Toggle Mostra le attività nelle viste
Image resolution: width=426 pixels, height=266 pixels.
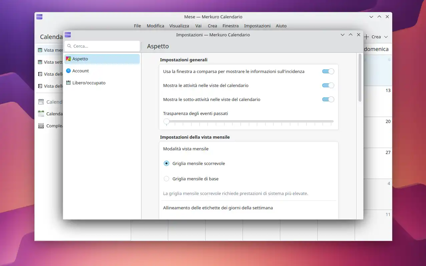pyautogui.click(x=328, y=85)
